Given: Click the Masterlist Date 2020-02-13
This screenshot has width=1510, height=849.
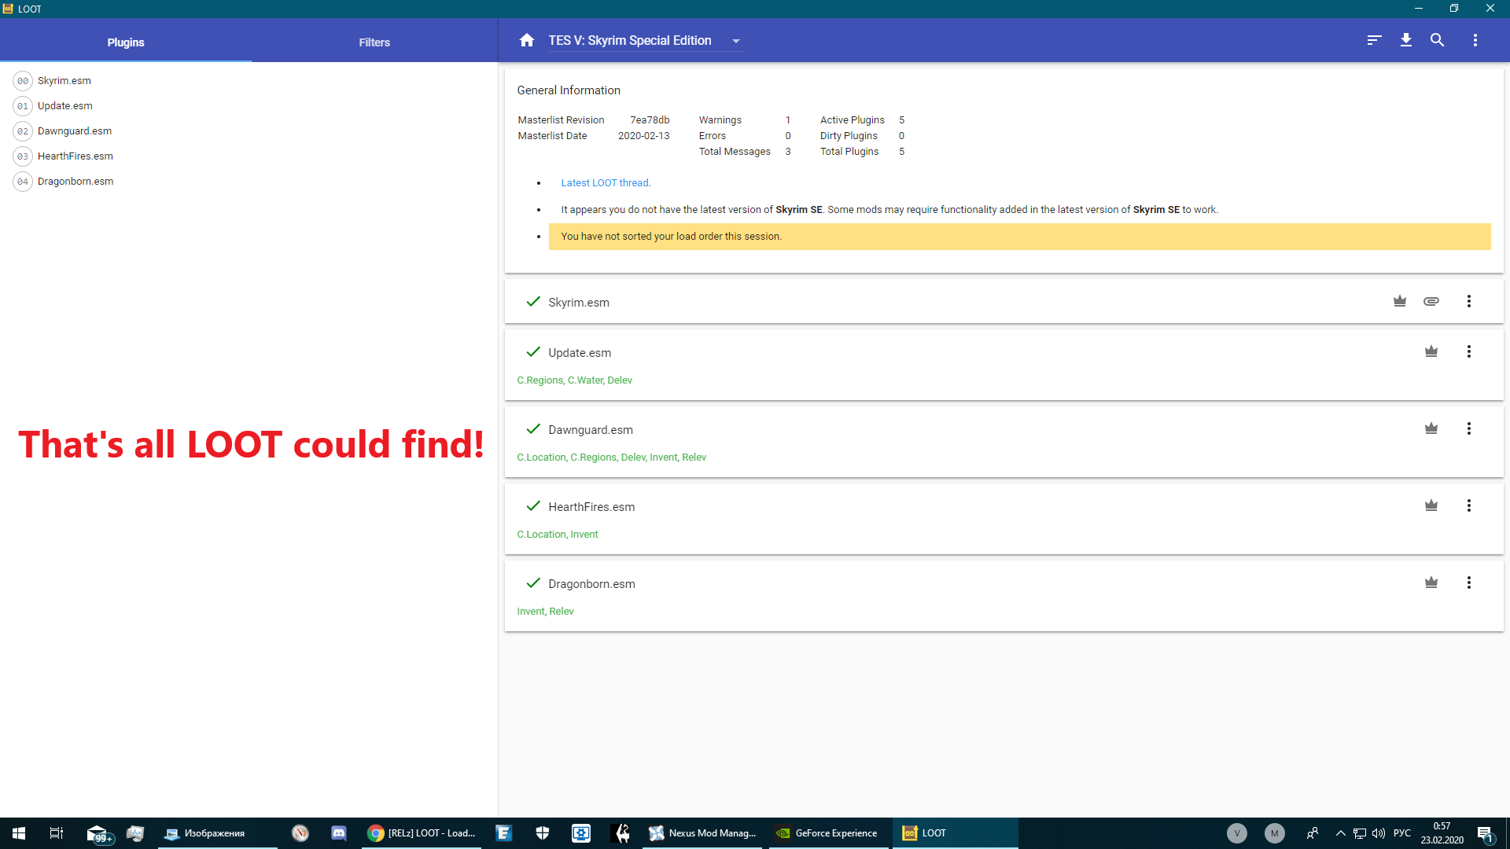Looking at the screenshot, I should (643, 136).
